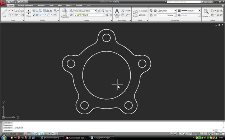225x140 pixels.
Task: Switch to the View ribbon tab
Action: (60, 5)
